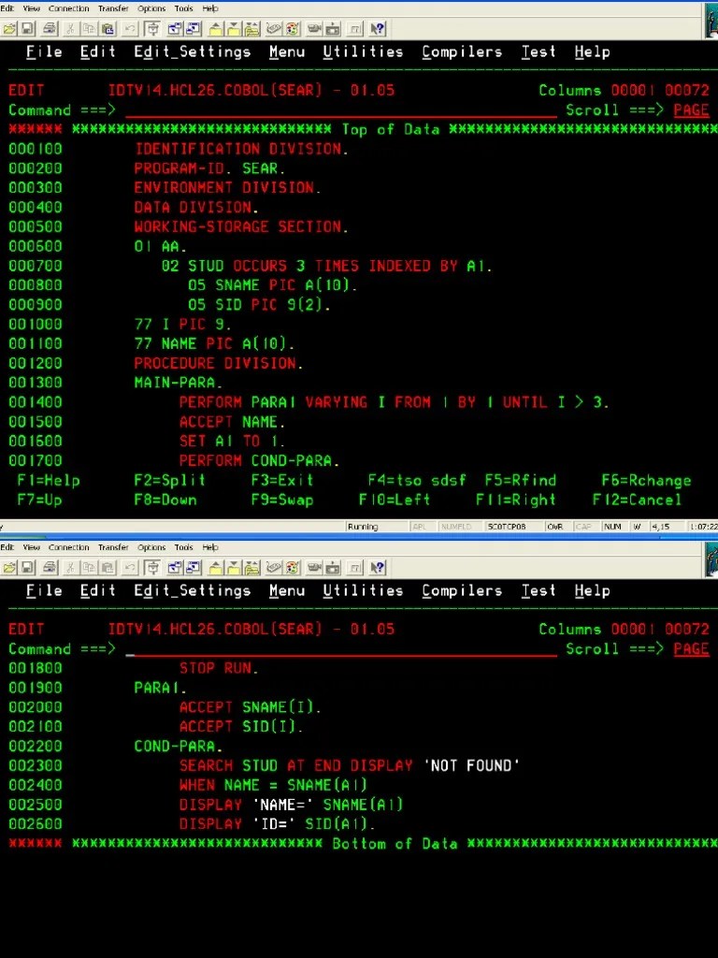Click the F12=Cancel function key label
718x958 pixels.
click(x=637, y=500)
